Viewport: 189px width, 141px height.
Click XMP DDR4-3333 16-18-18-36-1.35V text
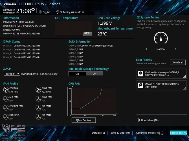(39, 74)
